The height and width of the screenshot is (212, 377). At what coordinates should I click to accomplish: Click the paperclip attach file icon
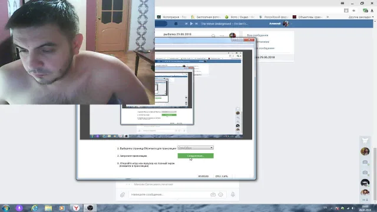coord(123,195)
